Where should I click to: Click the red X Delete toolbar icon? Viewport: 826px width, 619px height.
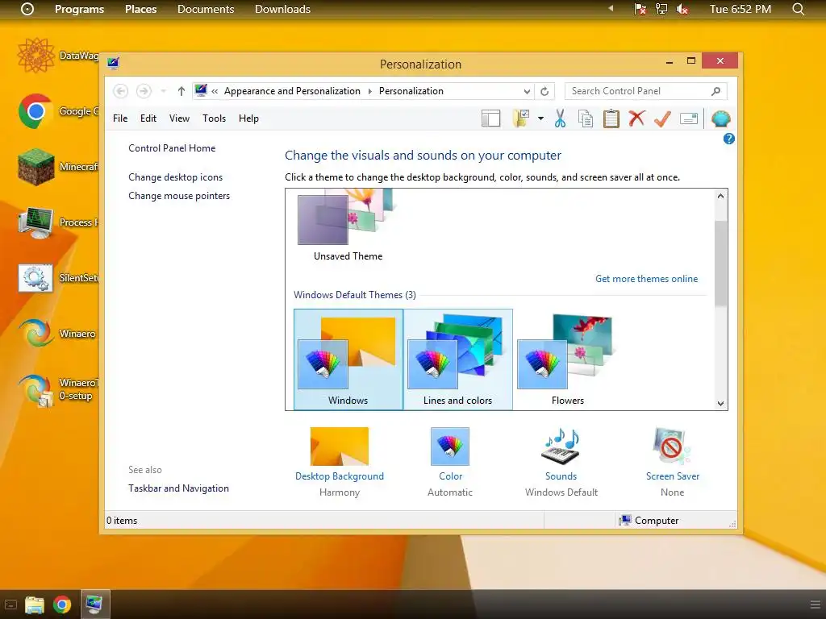click(636, 118)
